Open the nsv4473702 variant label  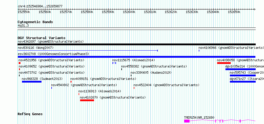point(52,73)
